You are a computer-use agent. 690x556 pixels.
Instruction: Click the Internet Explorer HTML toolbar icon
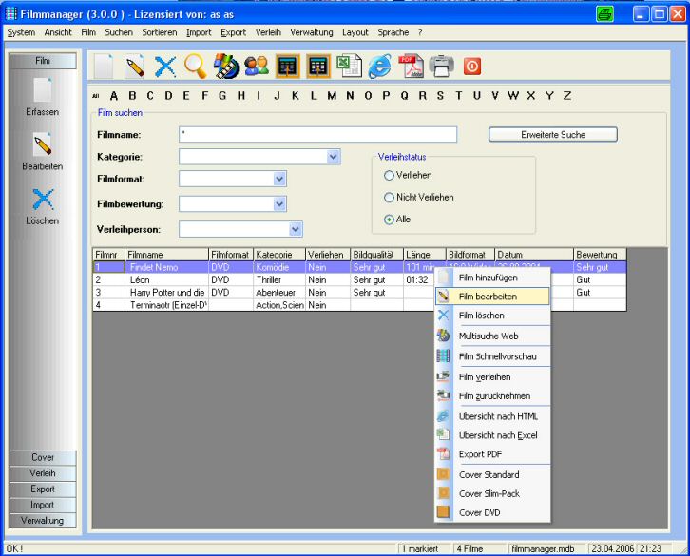click(379, 66)
